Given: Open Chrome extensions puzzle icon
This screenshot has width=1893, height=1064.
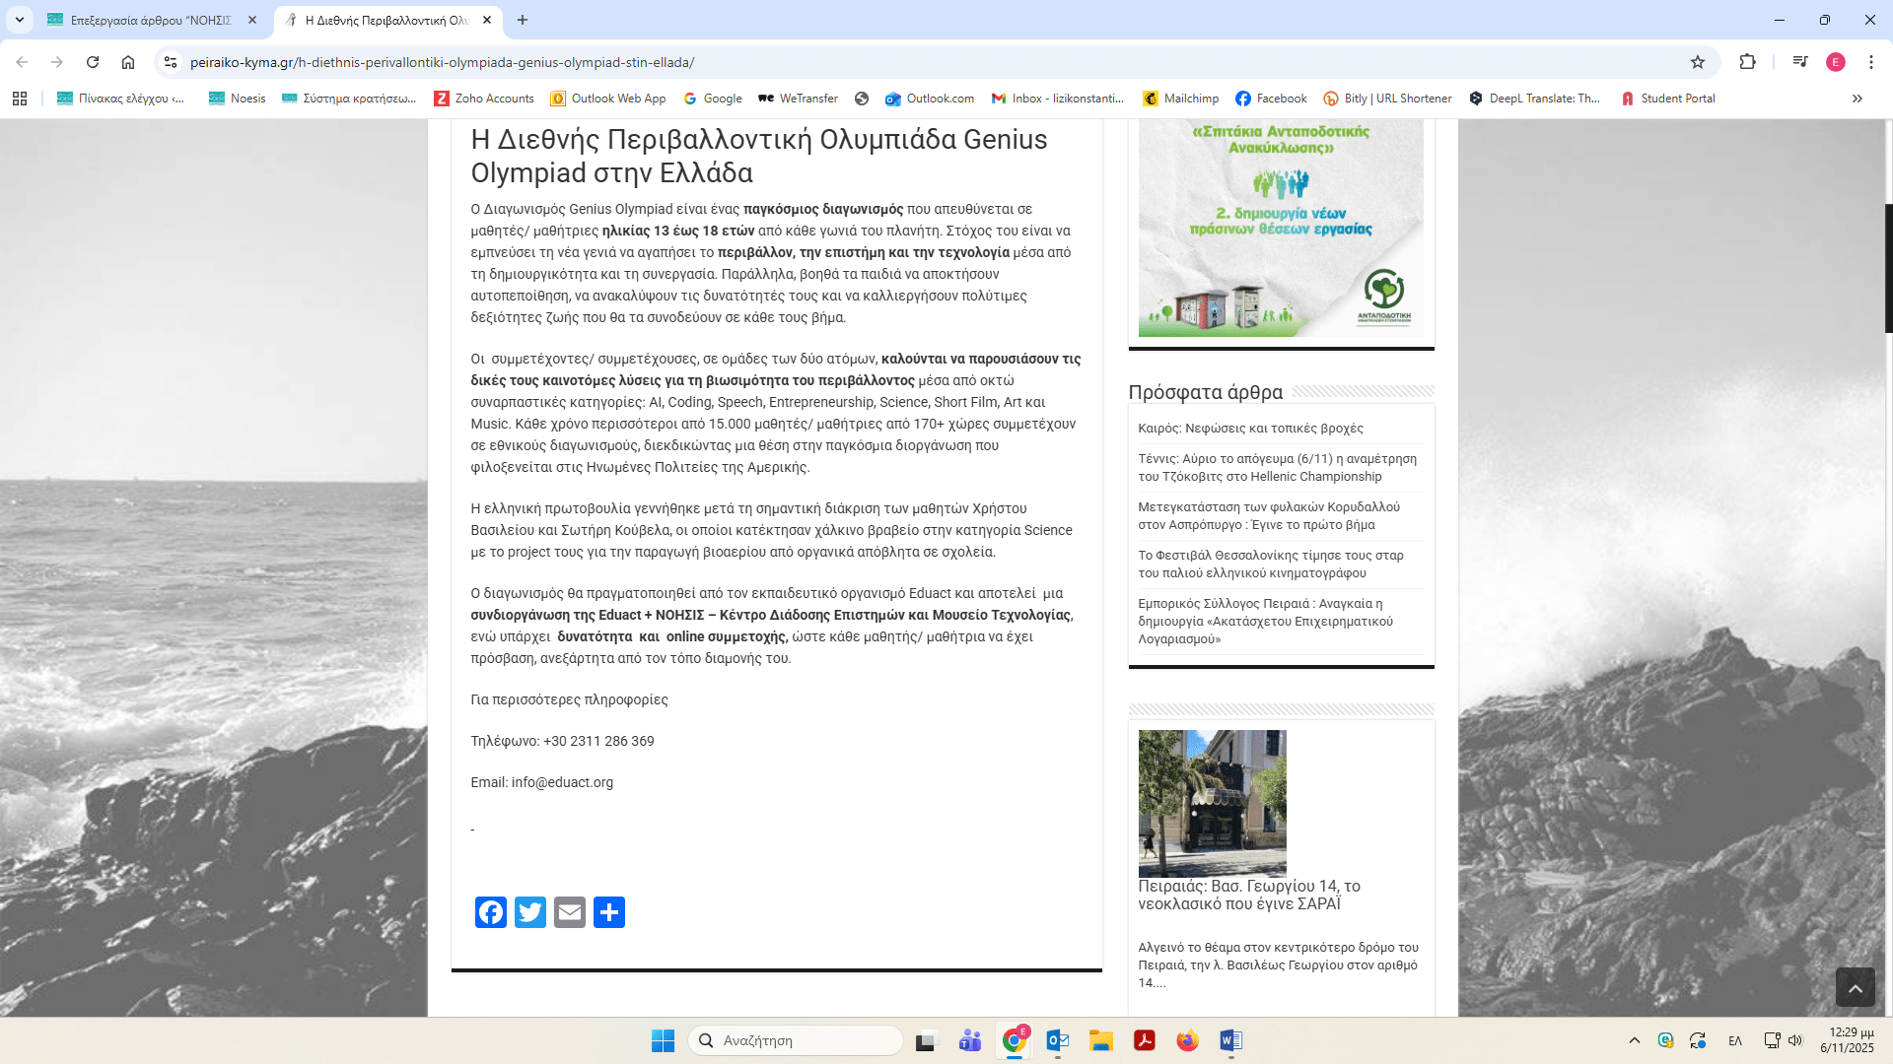Looking at the screenshot, I should pos(1747,62).
